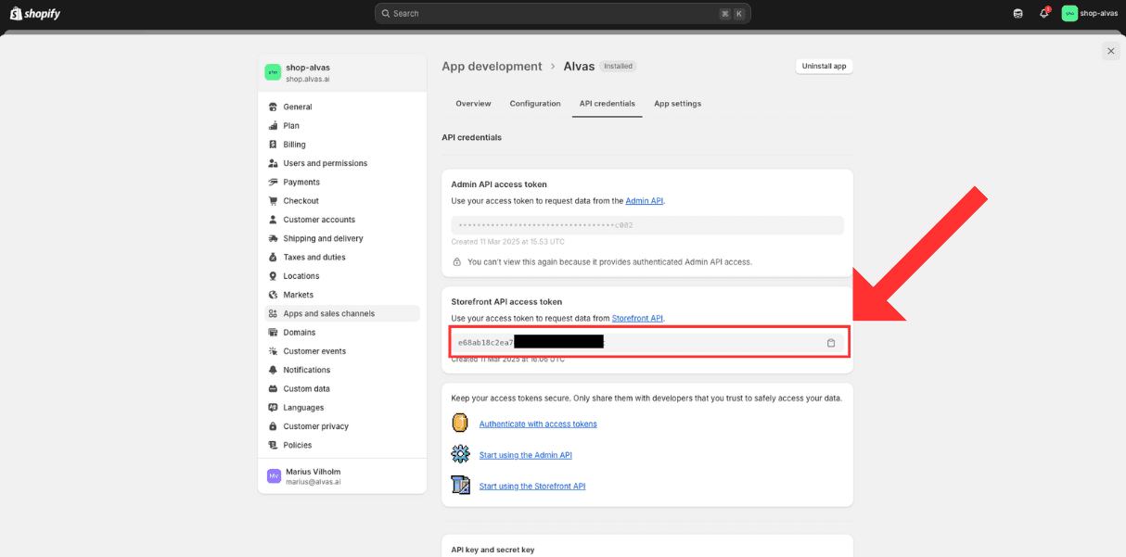This screenshot has height=557, width=1126.
Task: Click the shop.alvas.ai domain text
Action: [308, 79]
